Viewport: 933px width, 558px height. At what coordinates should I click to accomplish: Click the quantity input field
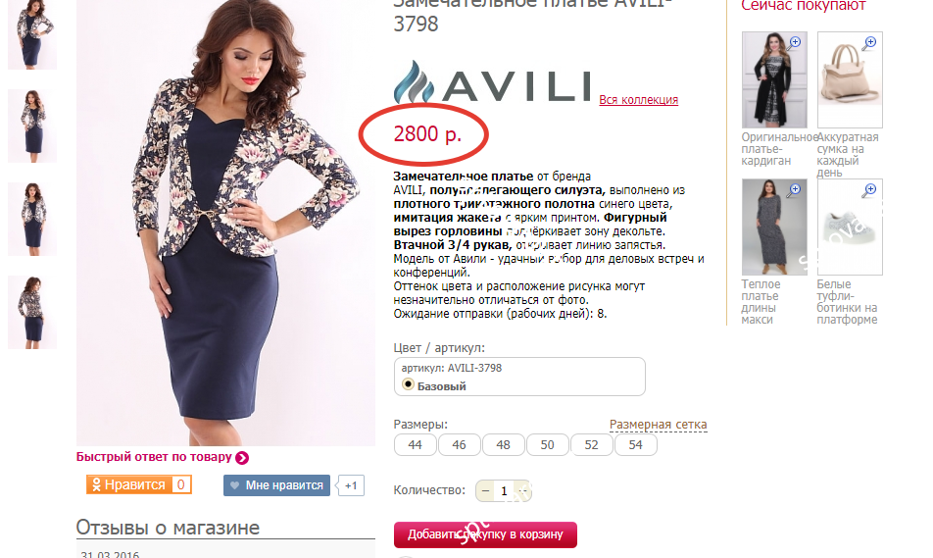(x=504, y=491)
